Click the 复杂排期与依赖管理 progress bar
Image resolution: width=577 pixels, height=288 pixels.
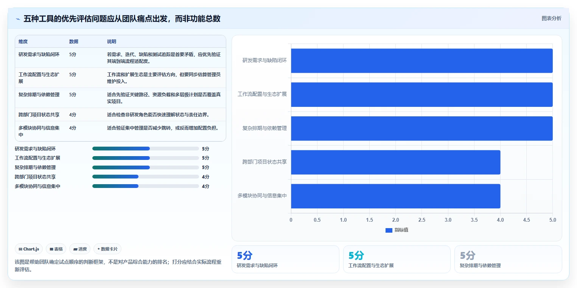pos(145,167)
